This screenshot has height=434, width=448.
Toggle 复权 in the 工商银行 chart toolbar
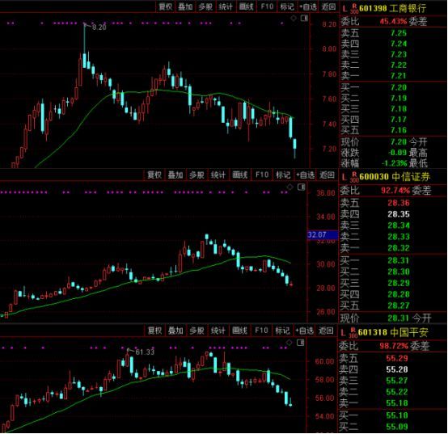[166, 6]
